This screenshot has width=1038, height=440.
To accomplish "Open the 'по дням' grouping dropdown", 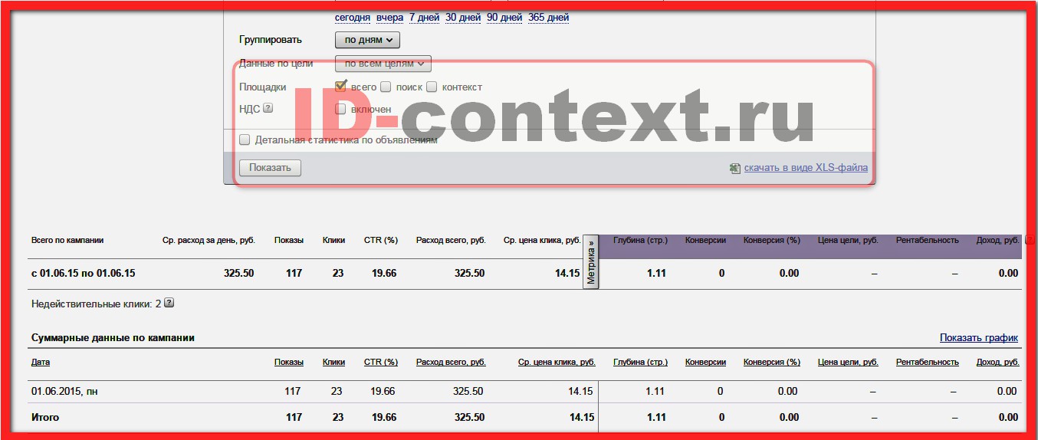I will 367,40.
